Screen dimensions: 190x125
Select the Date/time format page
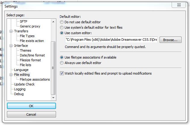click(32, 55)
